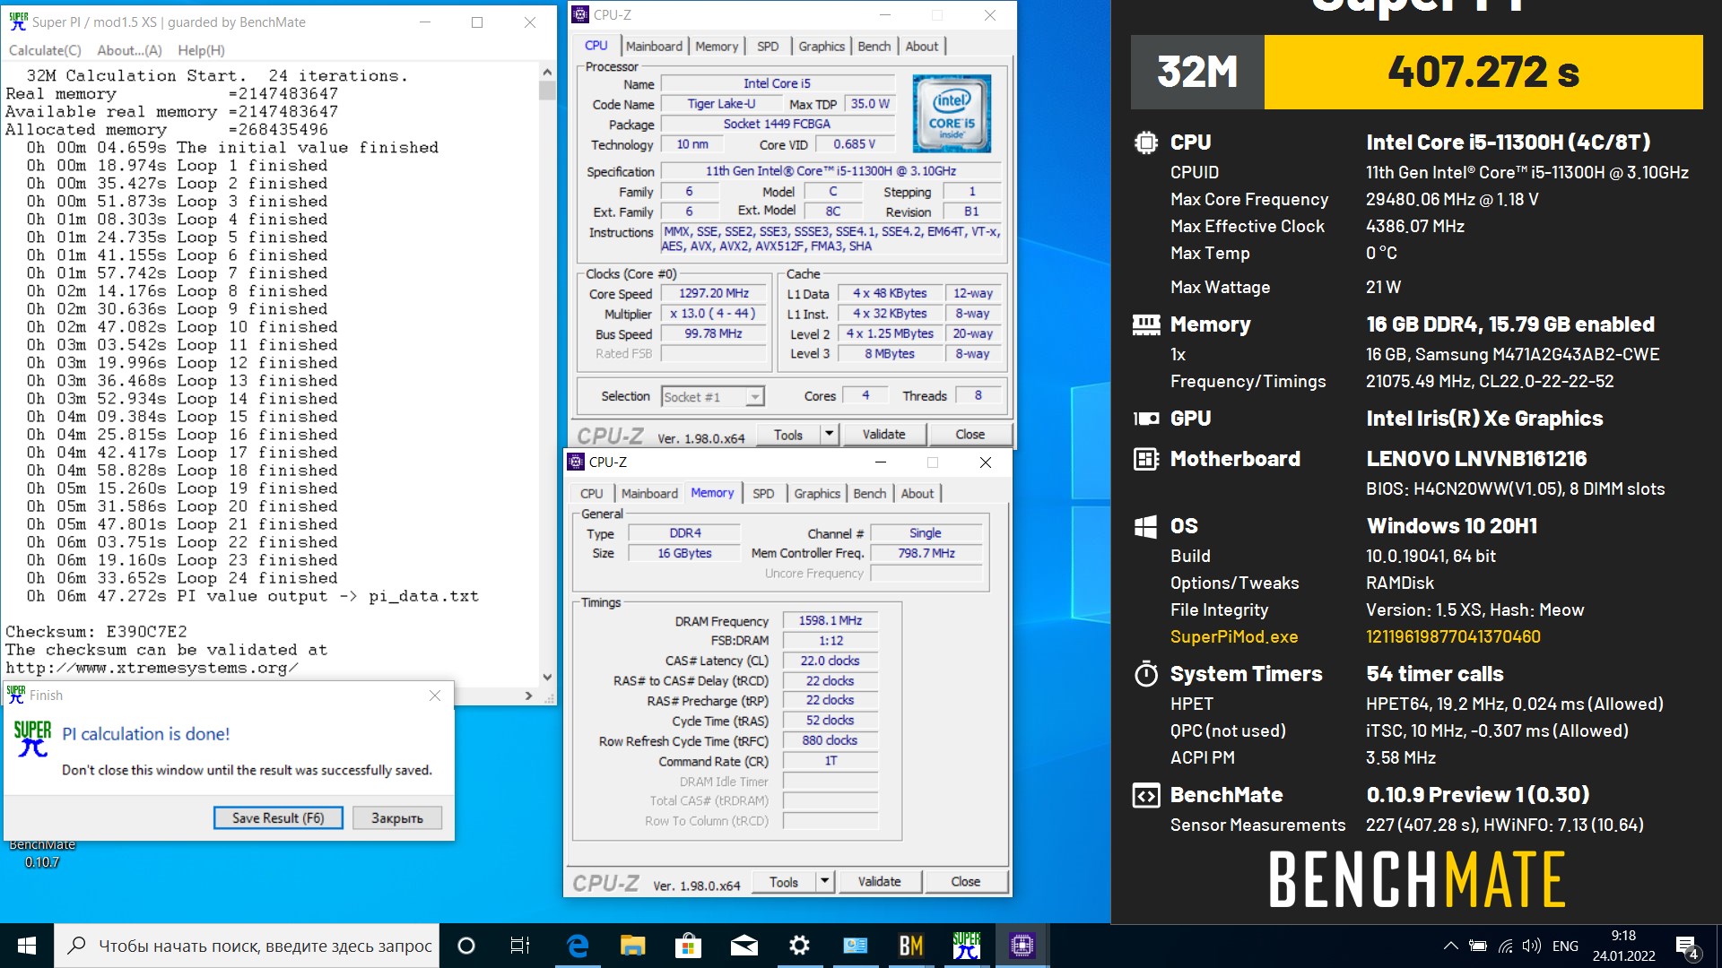
Task: Open the Socket #1 selection dropdown
Action: pyautogui.click(x=713, y=396)
